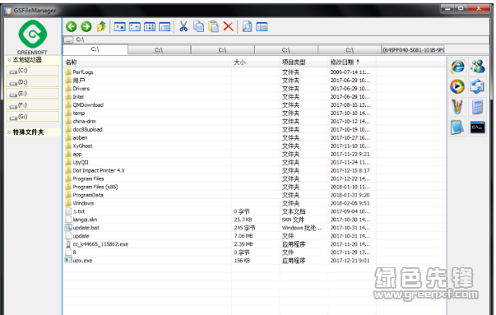Go forward with the green right arrow
Viewport: 496px width, 315px height.
click(x=86, y=26)
